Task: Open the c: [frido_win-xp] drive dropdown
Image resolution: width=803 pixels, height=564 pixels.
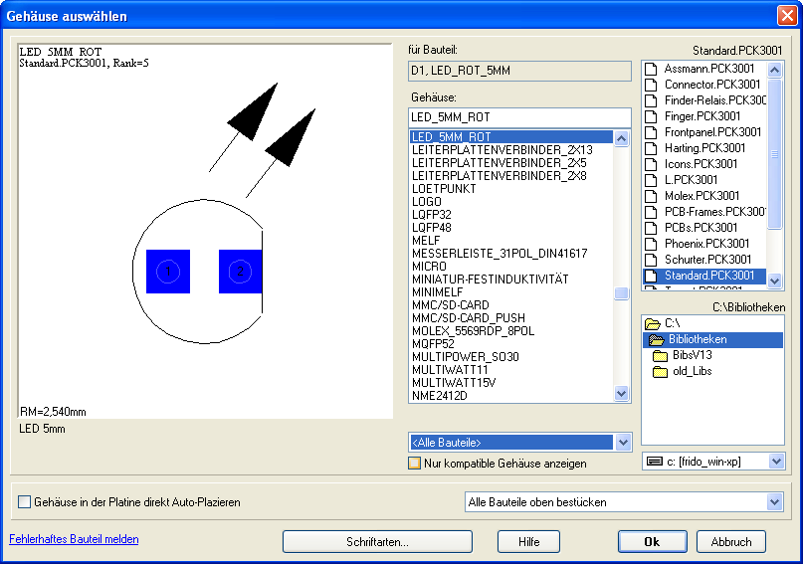Action: pos(775,462)
